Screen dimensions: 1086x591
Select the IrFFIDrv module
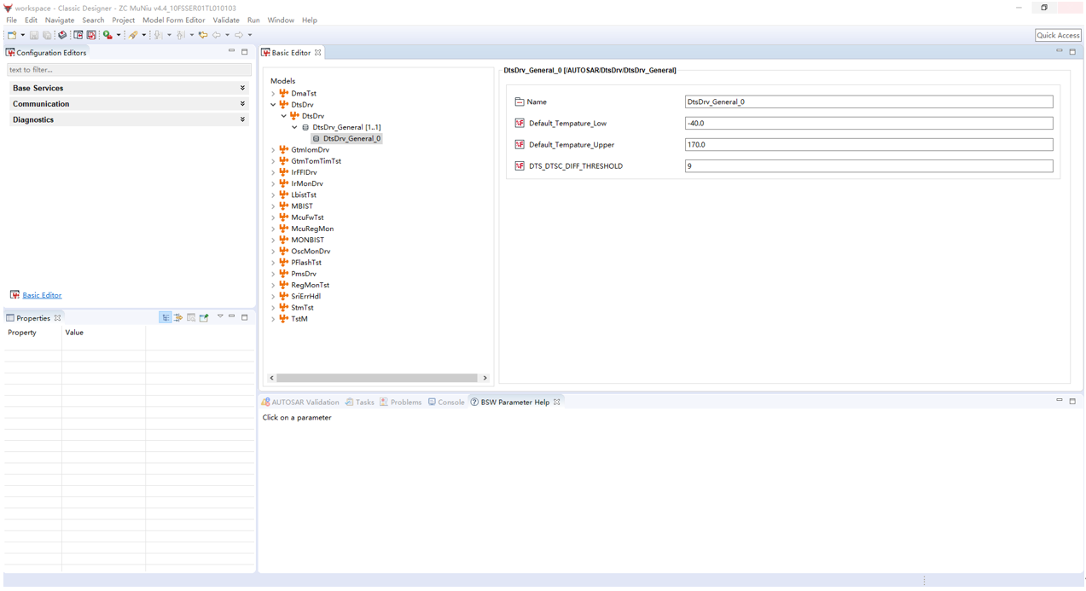point(304,172)
